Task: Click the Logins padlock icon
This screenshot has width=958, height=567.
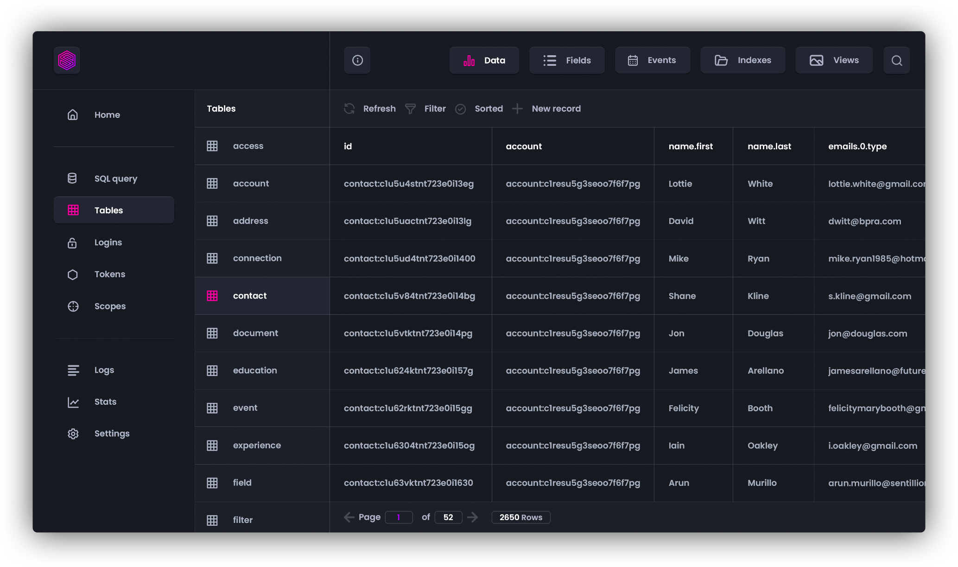Action: (72, 242)
